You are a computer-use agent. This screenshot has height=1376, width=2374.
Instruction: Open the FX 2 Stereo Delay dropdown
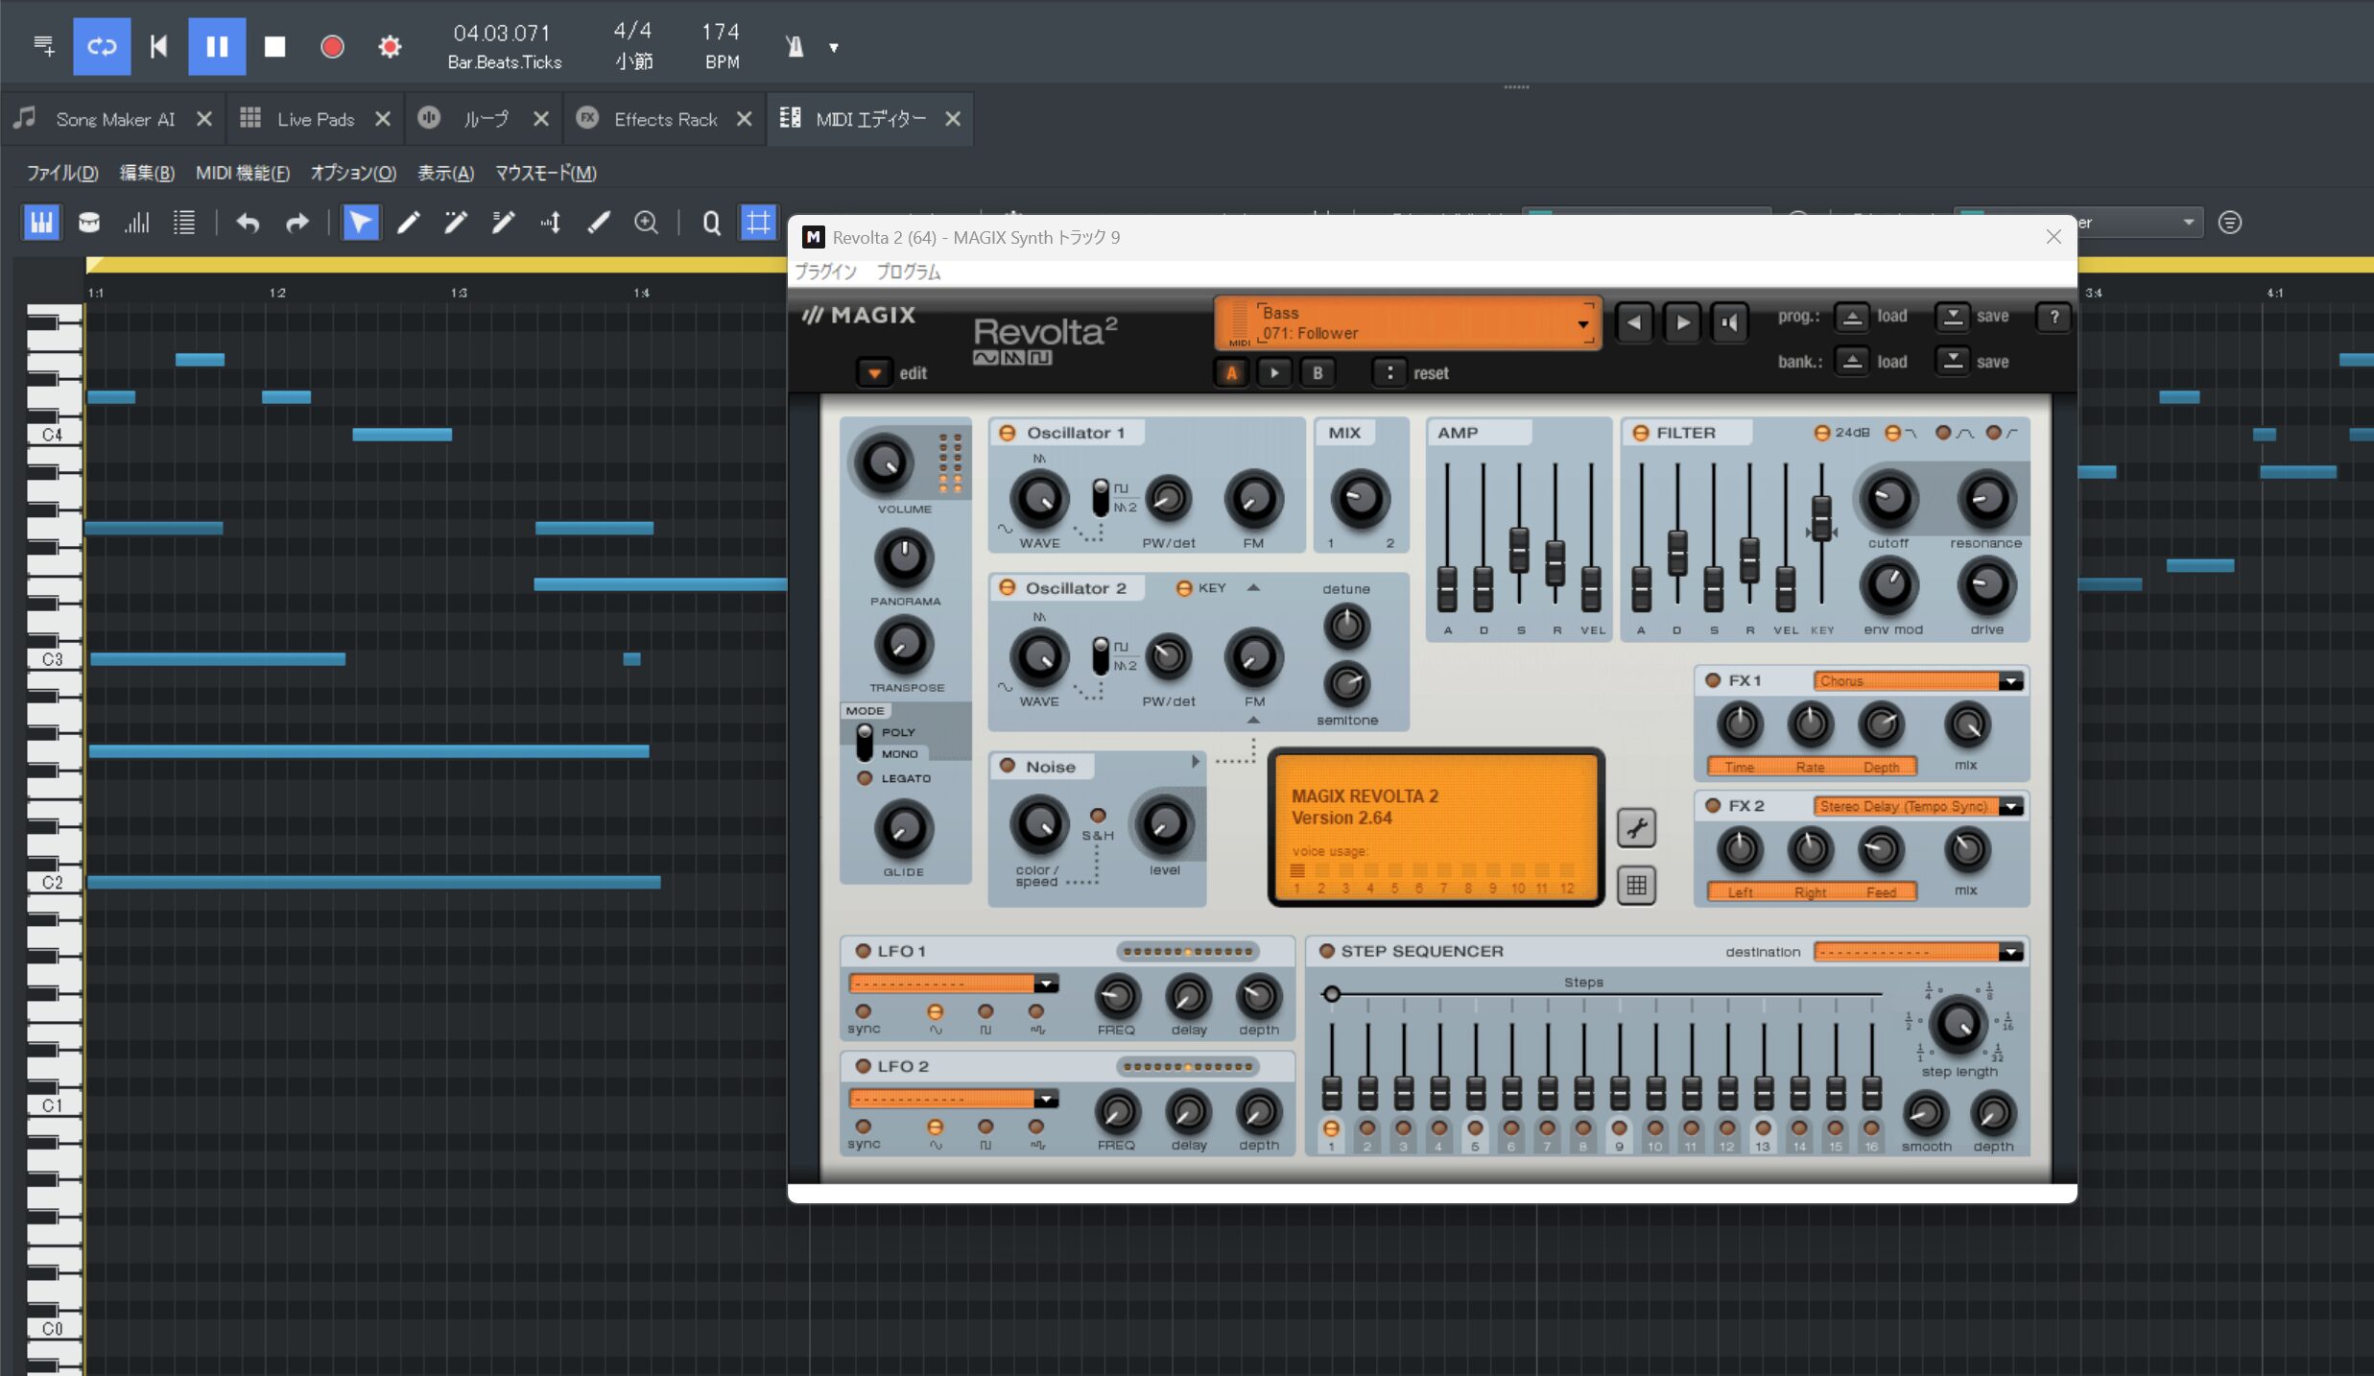tap(1919, 807)
